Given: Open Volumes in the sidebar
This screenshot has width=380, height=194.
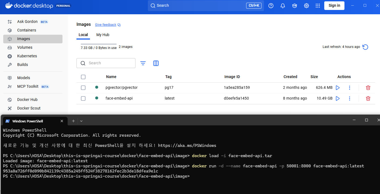Looking at the screenshot, I should [x=33, y=48].
